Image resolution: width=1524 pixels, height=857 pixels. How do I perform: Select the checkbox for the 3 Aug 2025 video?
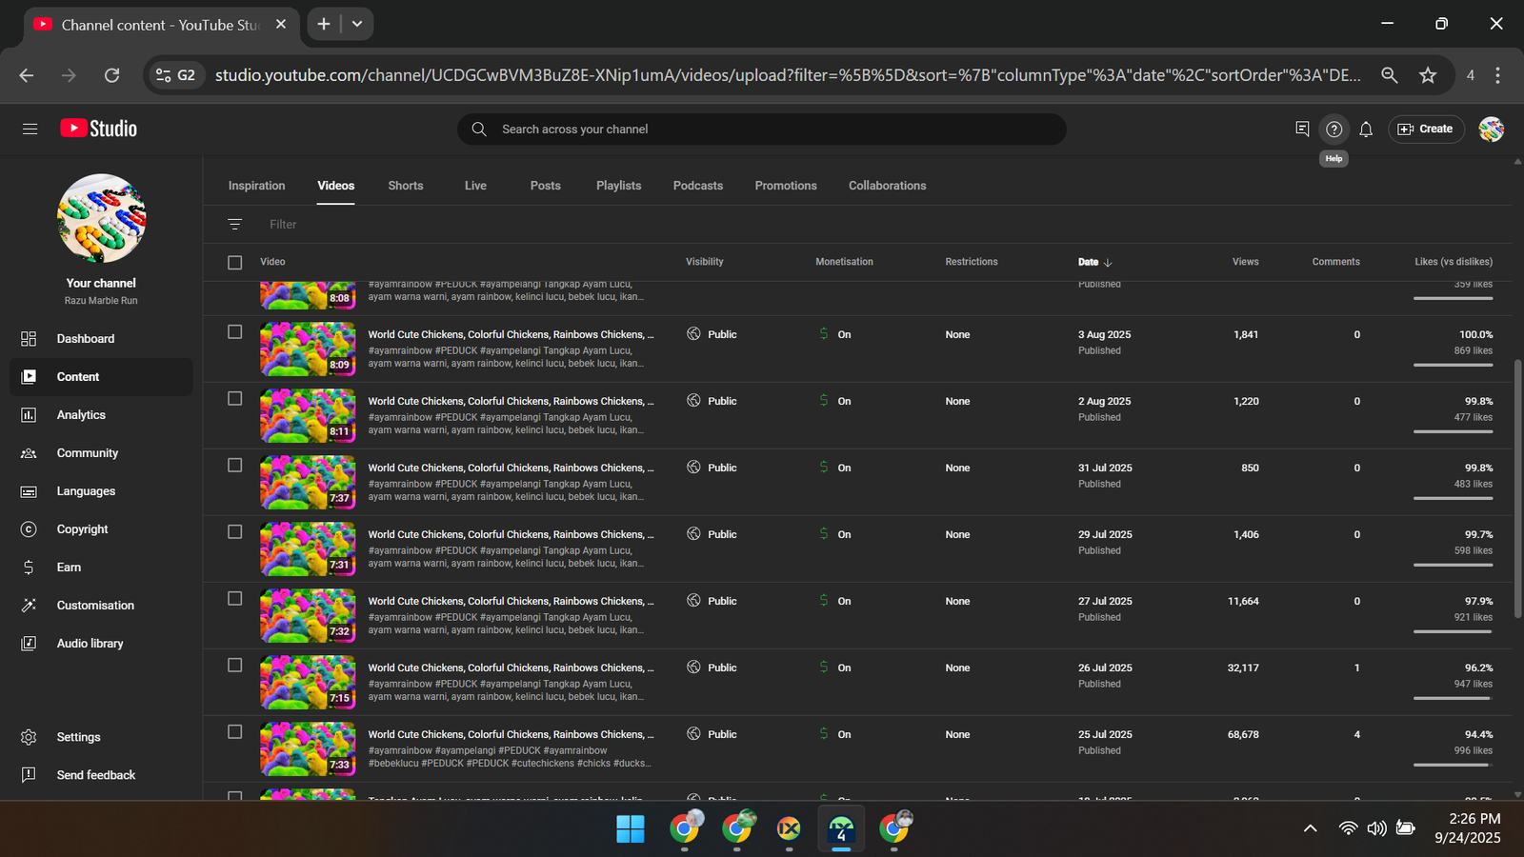click(235, 332)
